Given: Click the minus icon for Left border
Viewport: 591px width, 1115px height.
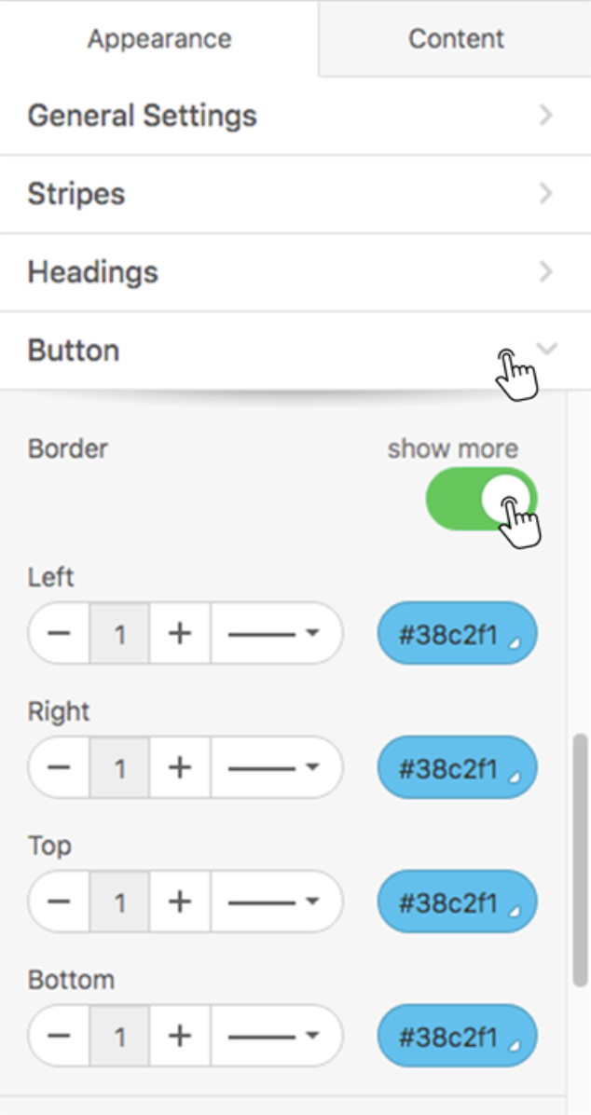Looking at the screenshot, I should (x=59, y=633).
